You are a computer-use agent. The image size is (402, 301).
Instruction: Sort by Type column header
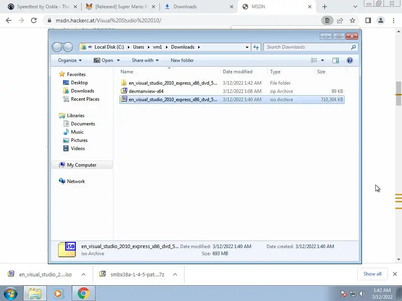291,72
